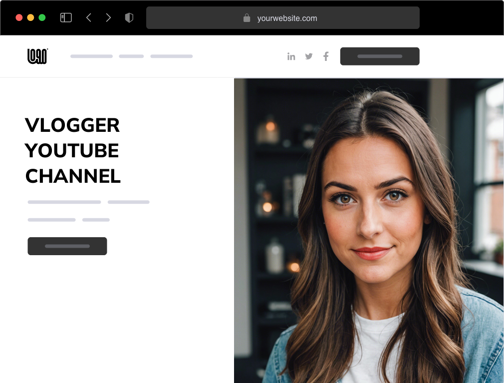Click the VLOGGER YOUTUBE CHANNEL heading

[x=73, y=150]
